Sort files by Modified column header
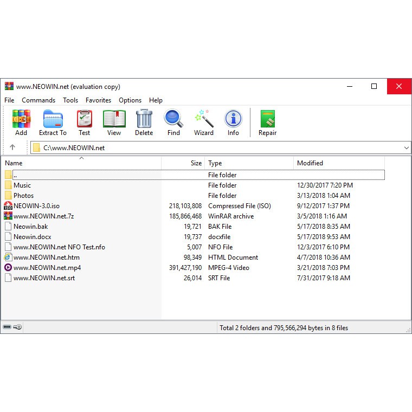412x412 pixels. coord(310,163)
